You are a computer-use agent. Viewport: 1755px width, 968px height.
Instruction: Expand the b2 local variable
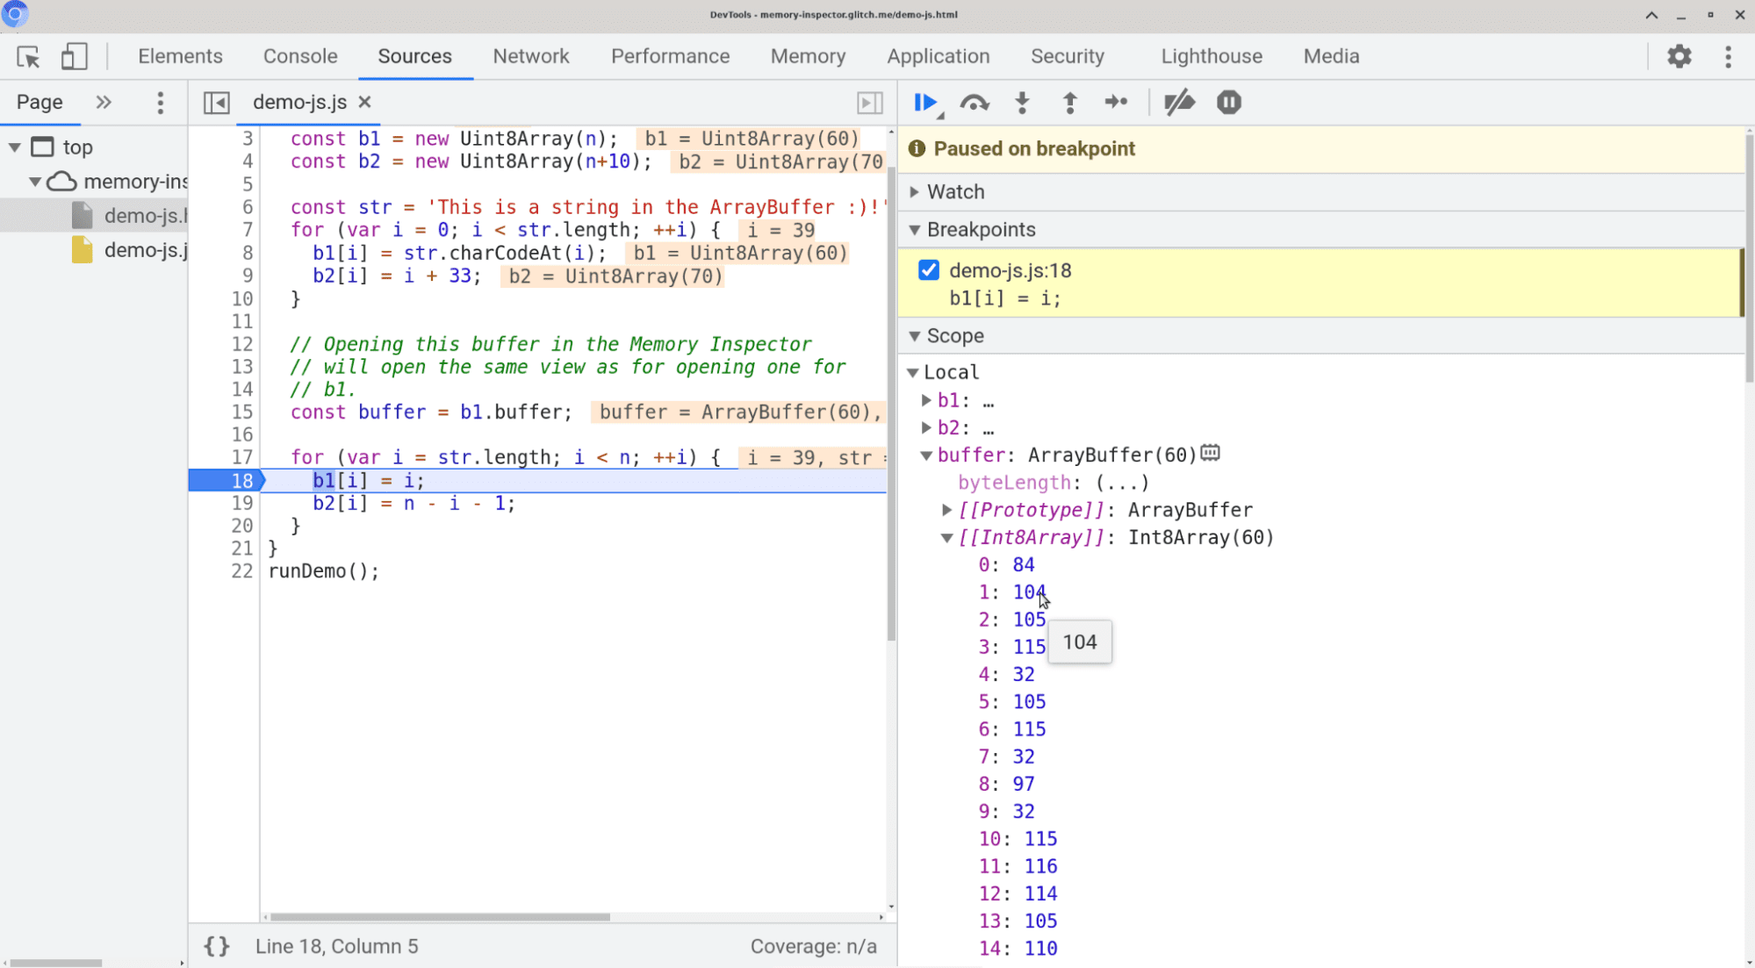tap(928, 427)
